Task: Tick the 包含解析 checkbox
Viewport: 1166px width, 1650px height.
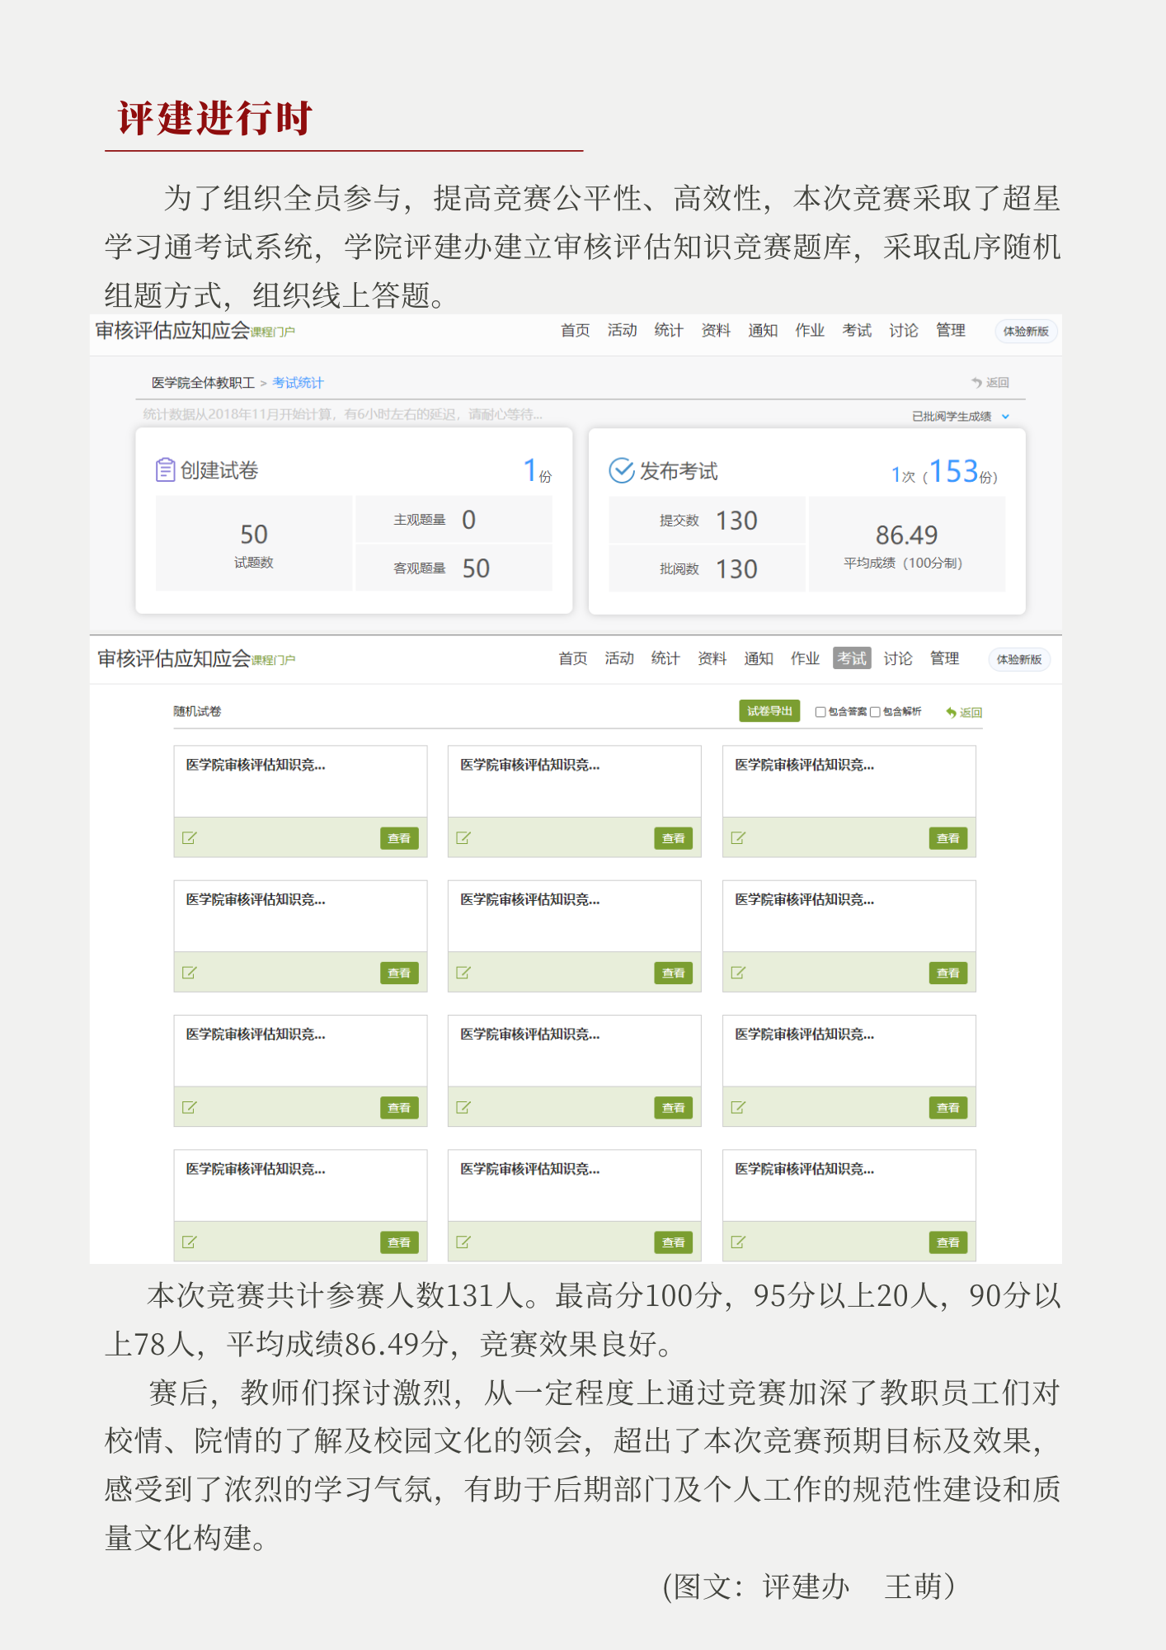Action: point(875,712)
